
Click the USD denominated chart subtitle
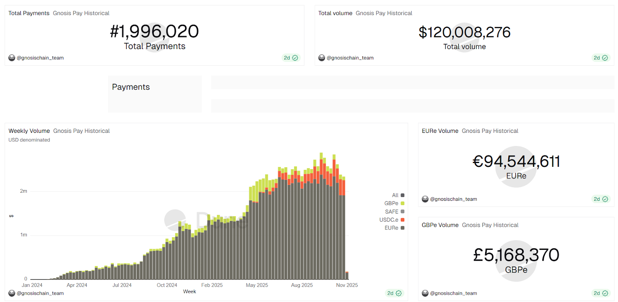tap(29, 140)
